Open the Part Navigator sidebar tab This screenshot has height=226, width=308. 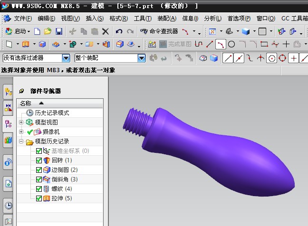click(8, 124)
